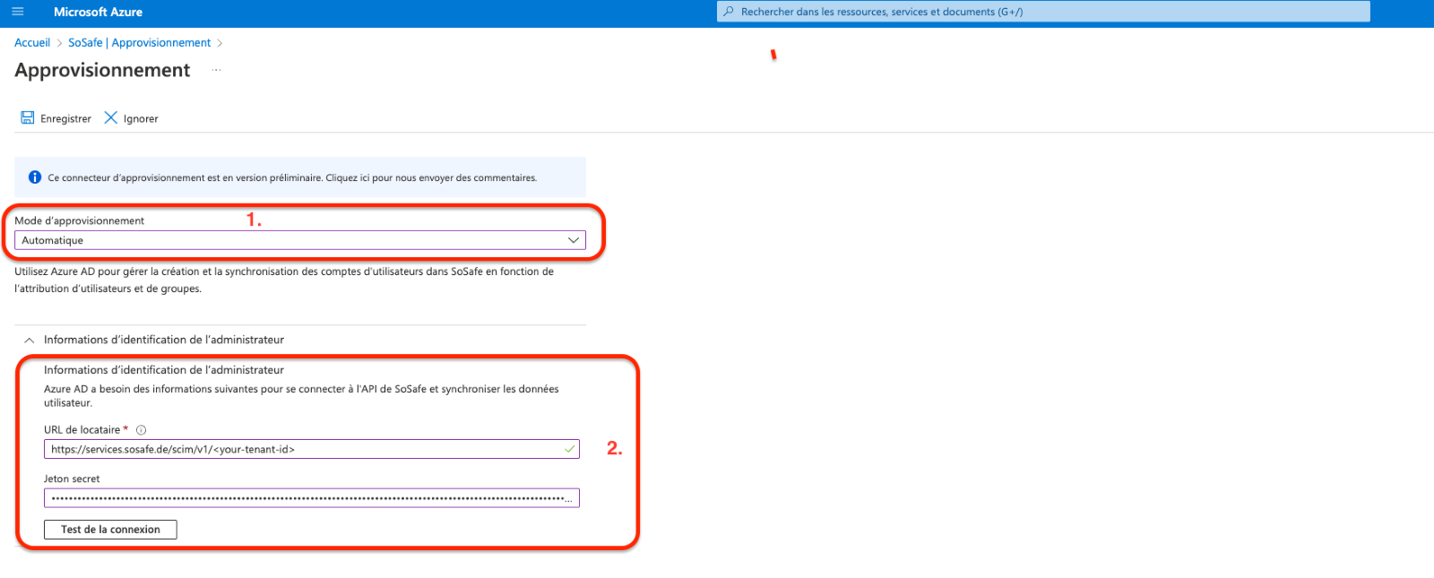Click the Enregistrer save disk icon

(28, 118)
